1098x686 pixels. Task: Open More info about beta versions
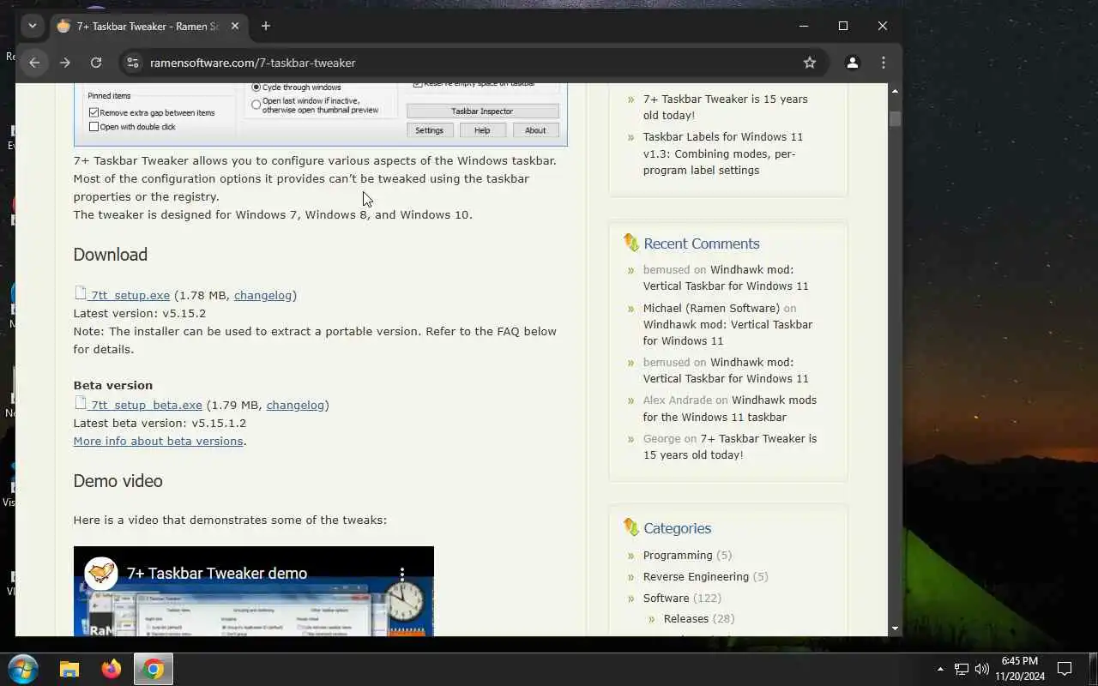(x=158, y=441)
